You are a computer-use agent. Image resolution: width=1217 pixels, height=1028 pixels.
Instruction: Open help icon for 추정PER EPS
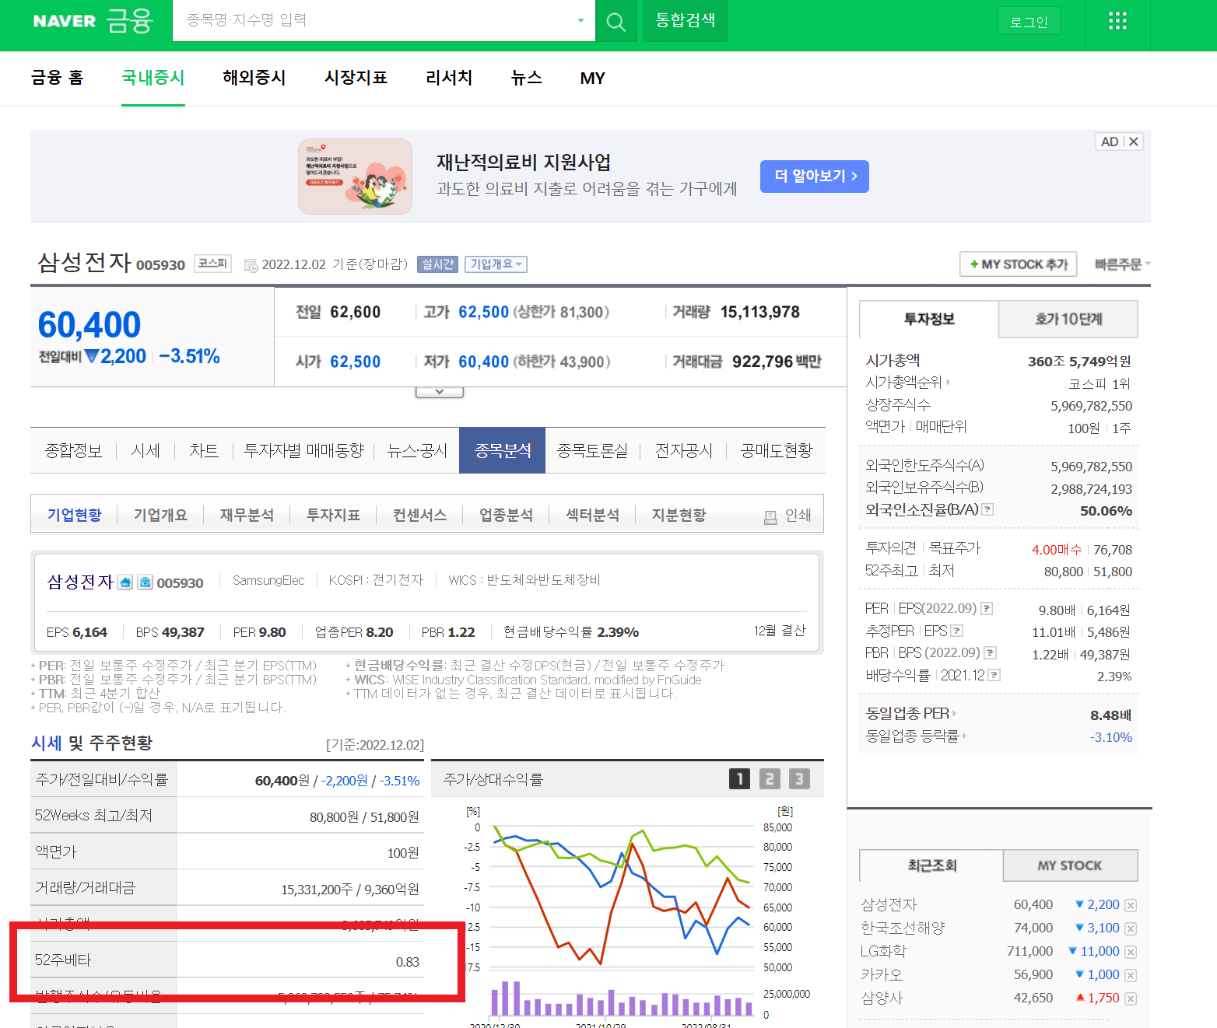point(957,631)
